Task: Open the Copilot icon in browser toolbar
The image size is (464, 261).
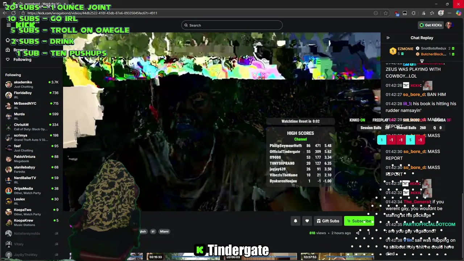Action: (459, 13)
